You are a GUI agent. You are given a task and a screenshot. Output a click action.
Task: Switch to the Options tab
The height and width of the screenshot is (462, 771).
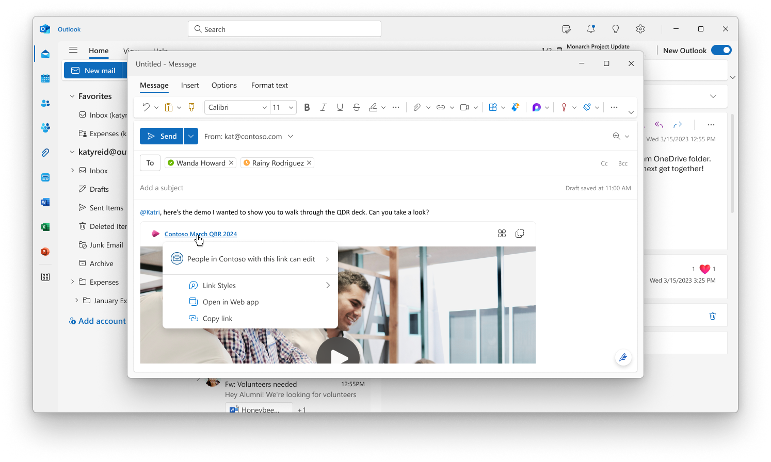click(224, 85)
